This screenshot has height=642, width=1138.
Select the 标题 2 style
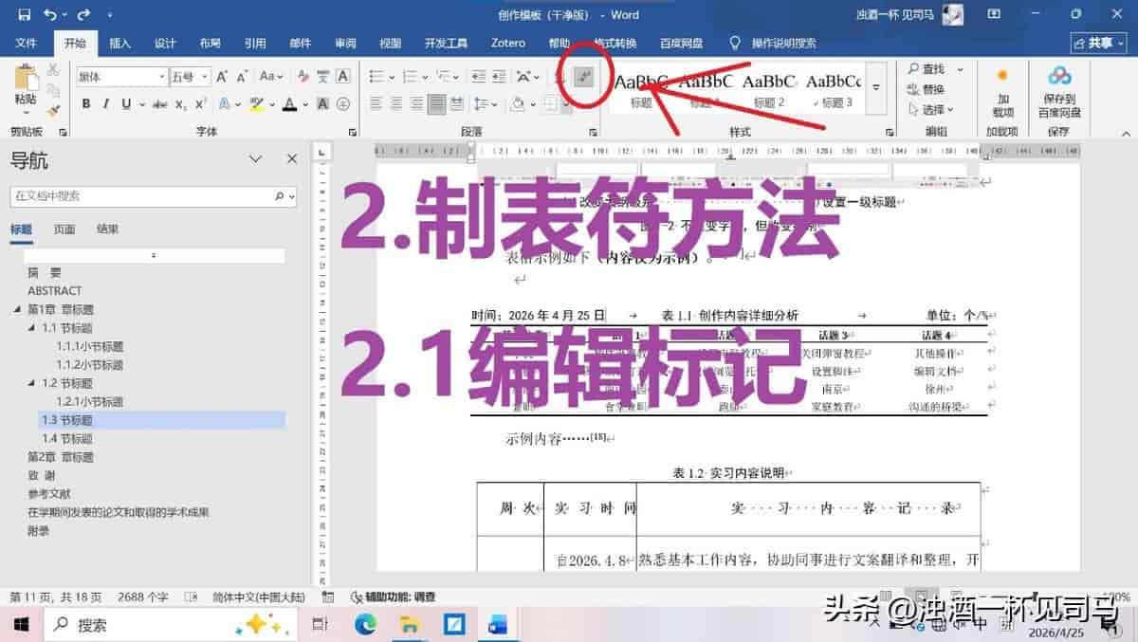[769, 90]
